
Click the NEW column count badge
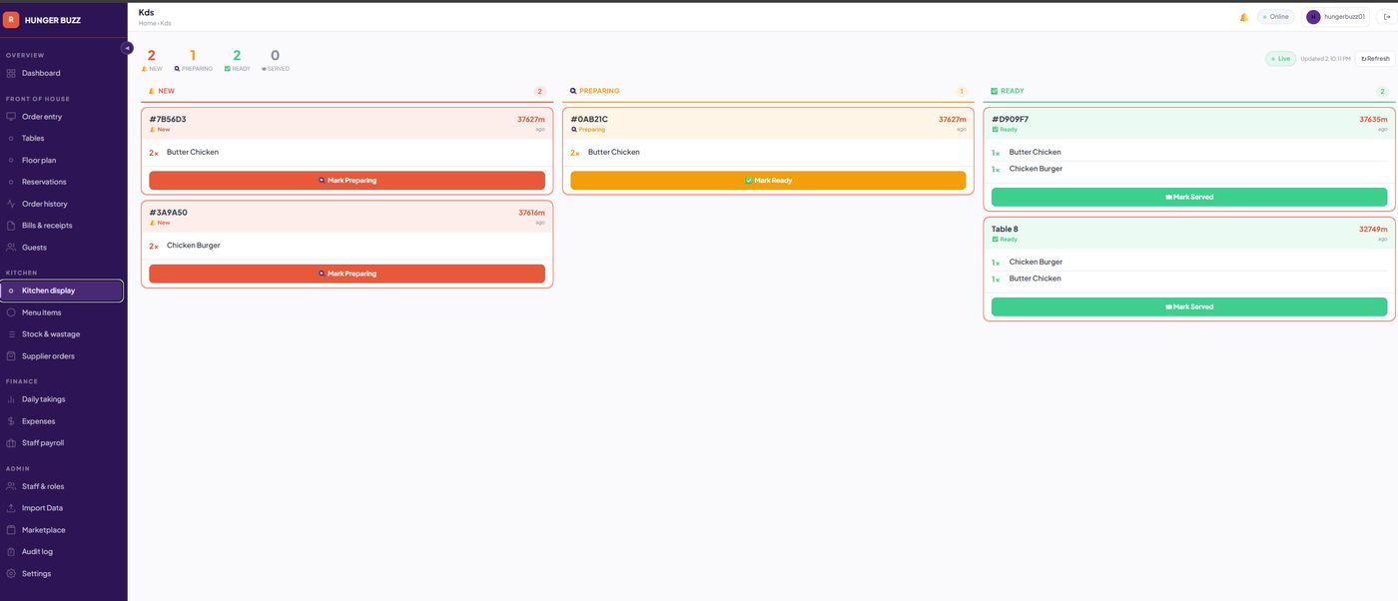pyautogui.click(x=540, y=91)
